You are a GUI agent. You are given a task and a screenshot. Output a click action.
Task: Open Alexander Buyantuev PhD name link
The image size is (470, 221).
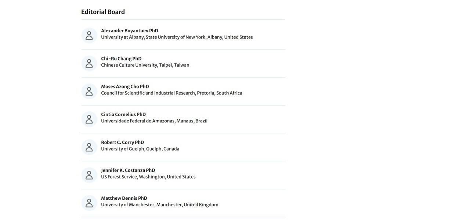(x=130, y=31)
